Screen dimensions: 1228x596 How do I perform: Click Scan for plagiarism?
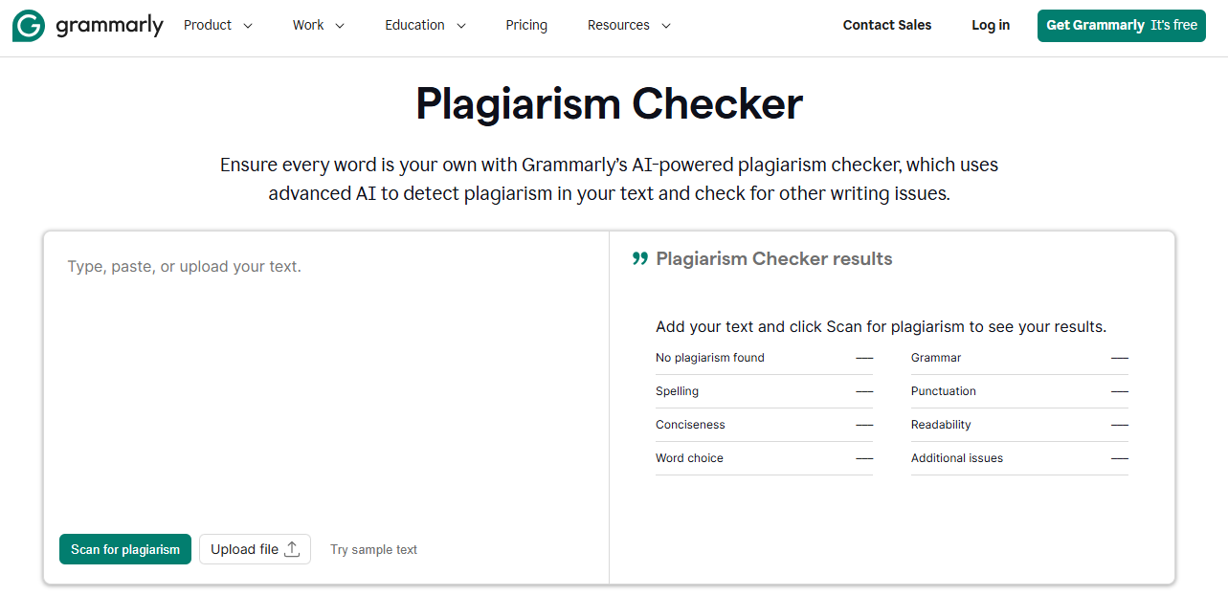[124, 548]
